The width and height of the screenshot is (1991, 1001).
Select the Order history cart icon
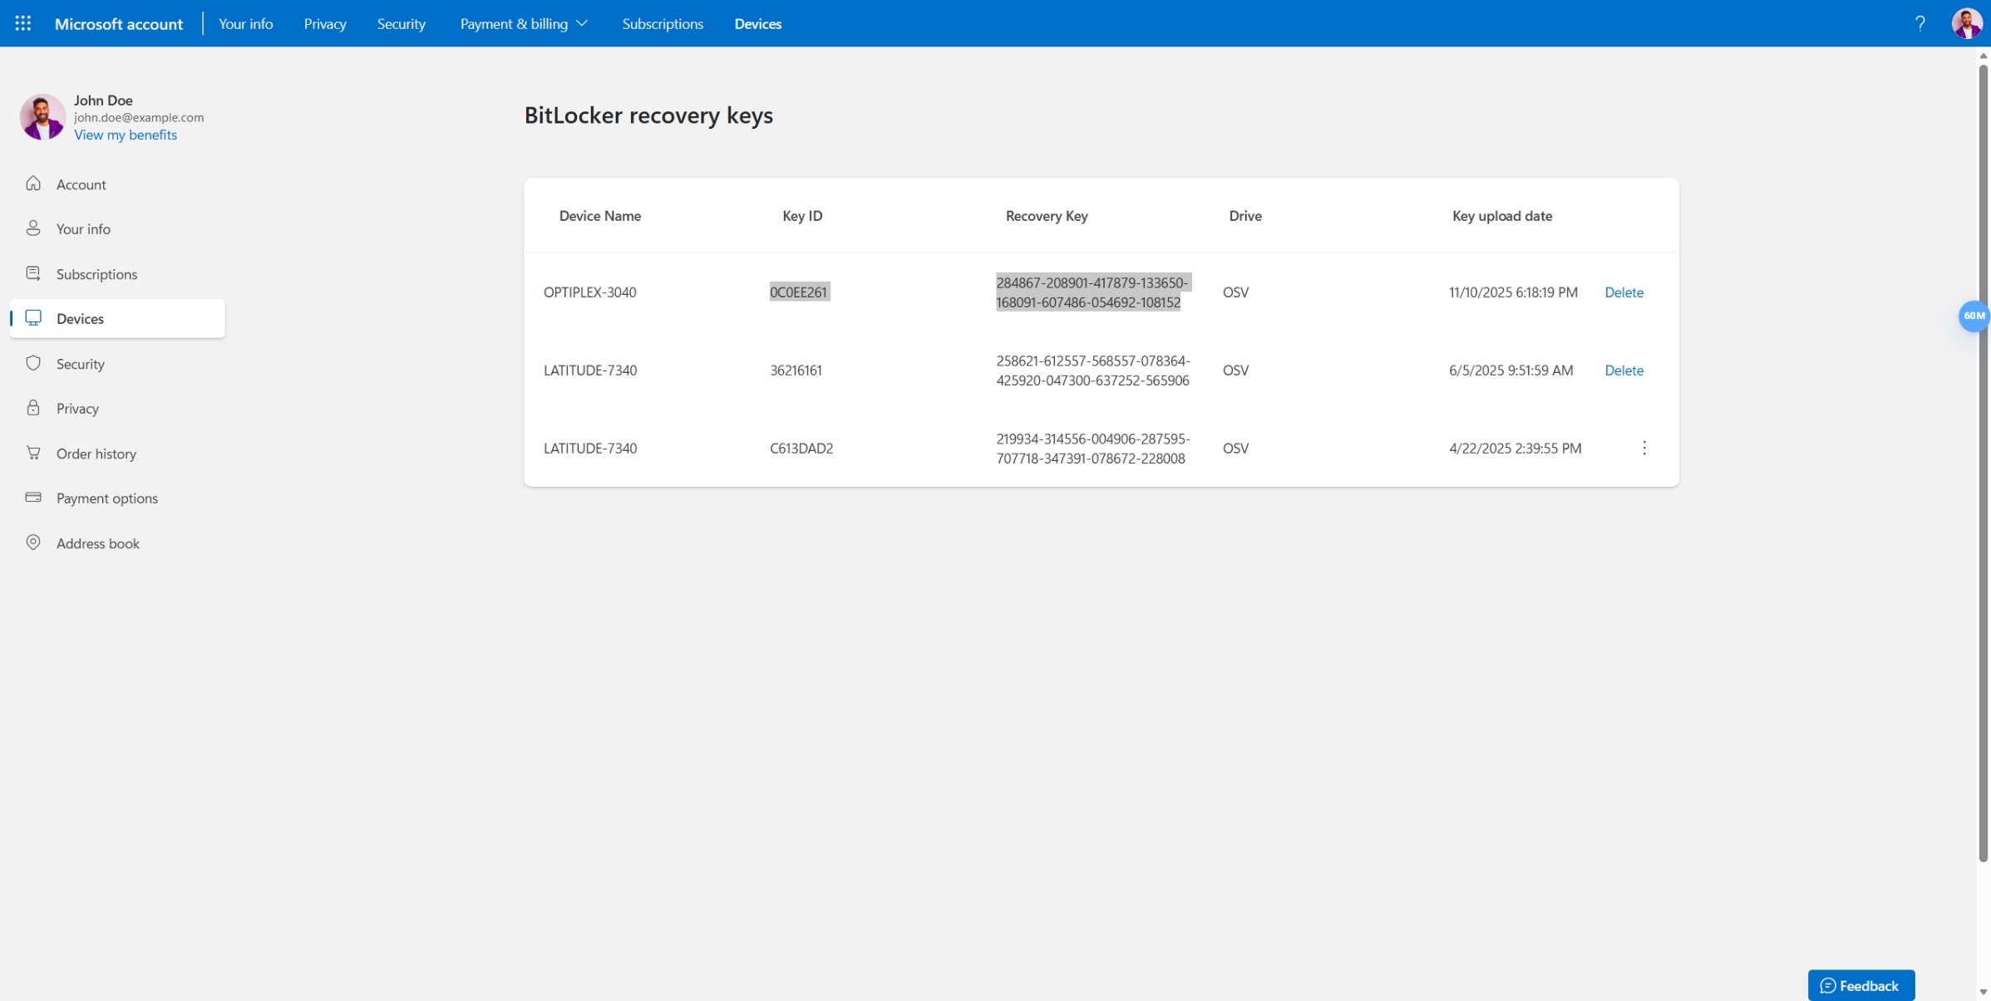point(33,453)
